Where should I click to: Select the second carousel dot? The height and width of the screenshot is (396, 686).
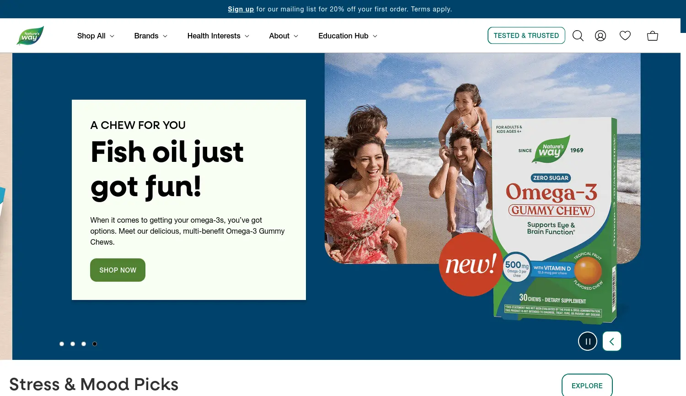(x=73, y=344)
